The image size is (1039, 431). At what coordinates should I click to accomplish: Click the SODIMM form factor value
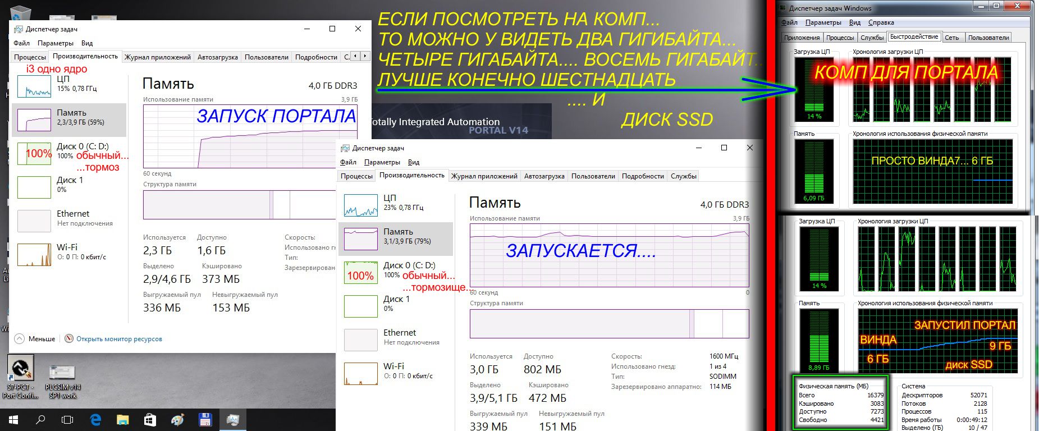[x=723, y=377]
